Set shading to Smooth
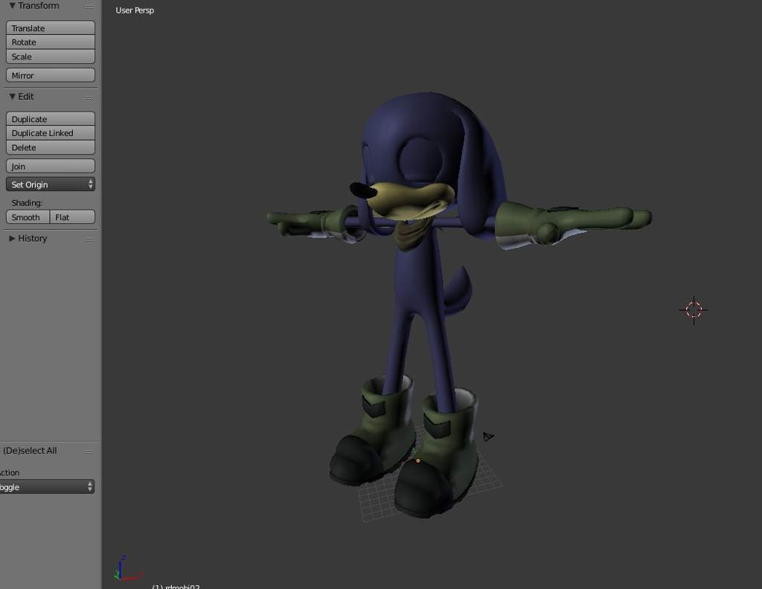The height and width of the screenshot is (589, 762). point(28,217)
